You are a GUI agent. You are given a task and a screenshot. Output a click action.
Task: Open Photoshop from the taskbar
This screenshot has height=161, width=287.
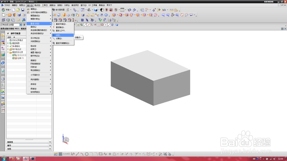[x=33, y=159]
